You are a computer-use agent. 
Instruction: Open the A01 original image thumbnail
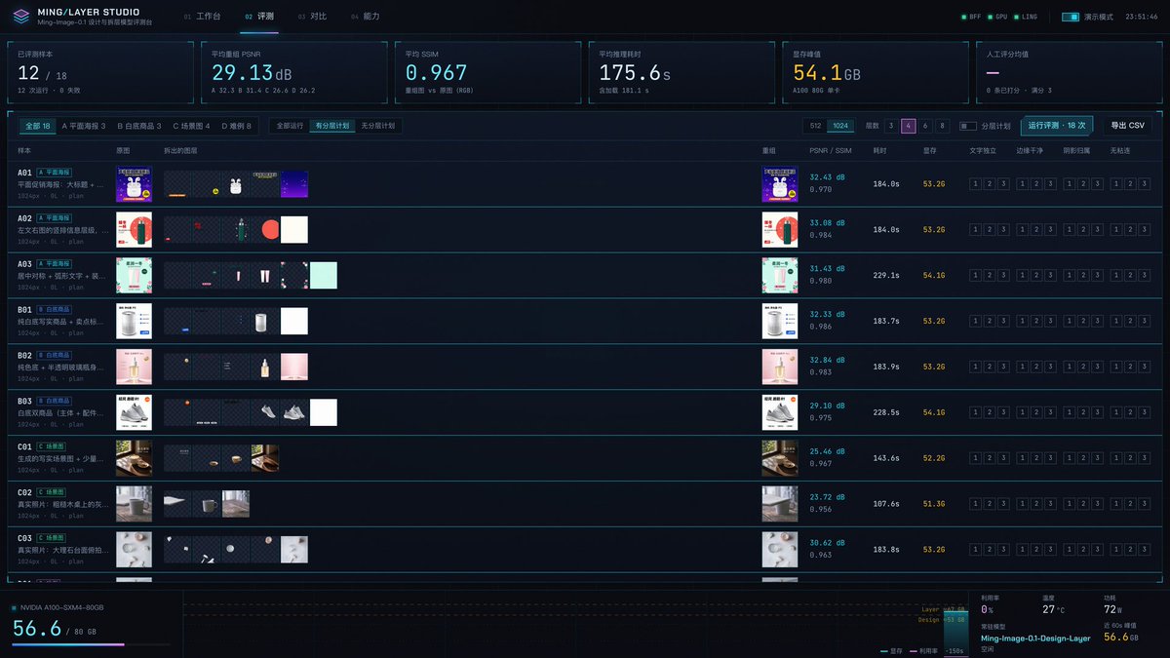tap(134, 183)
